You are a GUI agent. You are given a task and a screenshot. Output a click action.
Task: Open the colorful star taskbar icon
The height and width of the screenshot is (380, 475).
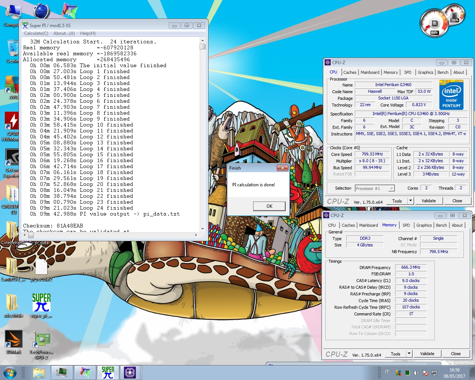[85, 373]
